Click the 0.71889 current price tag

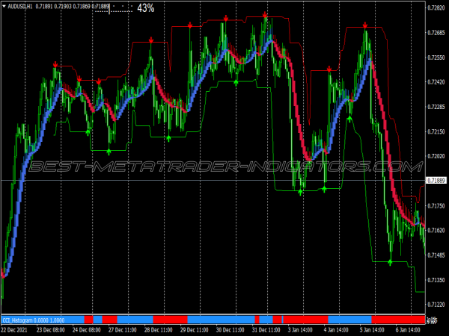436,181
